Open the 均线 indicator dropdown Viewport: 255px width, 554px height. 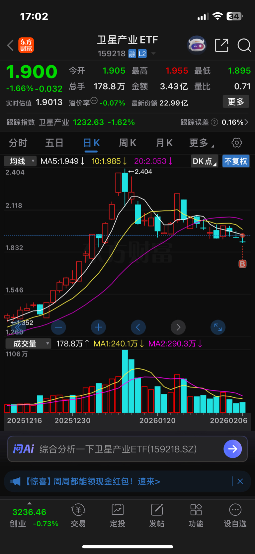tap(20, 161)
